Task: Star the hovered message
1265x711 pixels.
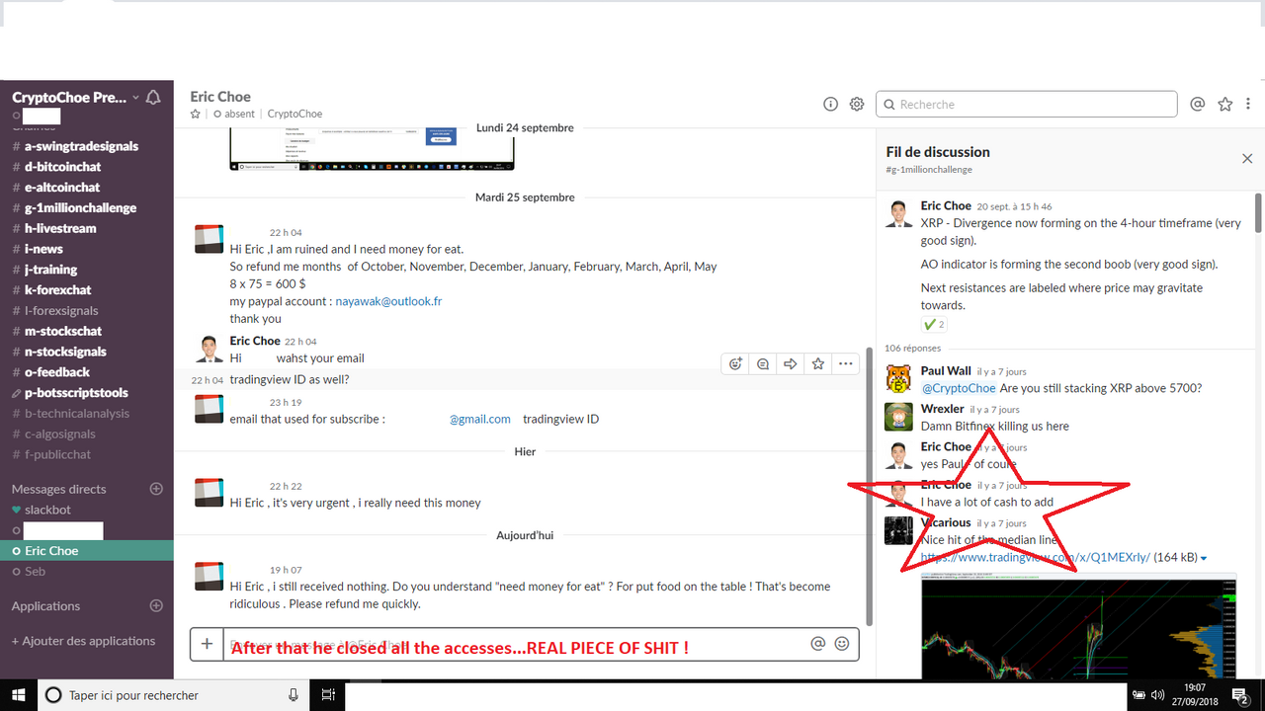Action: (818, 363)
